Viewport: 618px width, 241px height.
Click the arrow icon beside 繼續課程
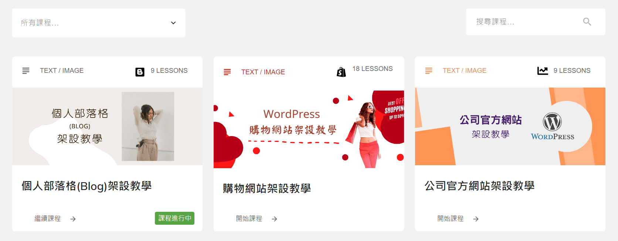point(73,219)
